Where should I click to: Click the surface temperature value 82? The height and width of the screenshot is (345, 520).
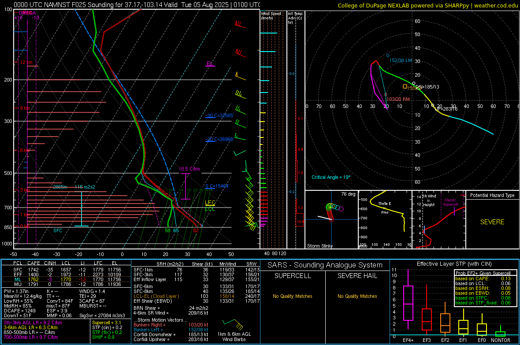(x=196, y=230)
